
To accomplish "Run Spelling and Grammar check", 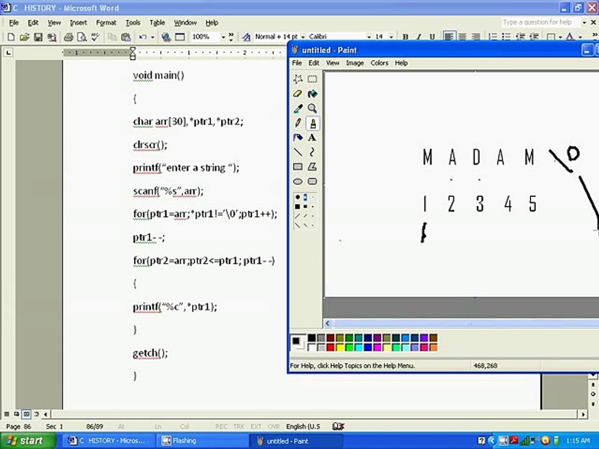I will tap(95, 37).
